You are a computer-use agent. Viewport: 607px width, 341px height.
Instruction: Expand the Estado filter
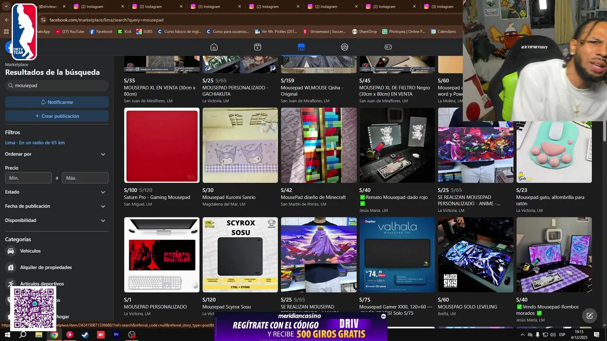point(57,192)
